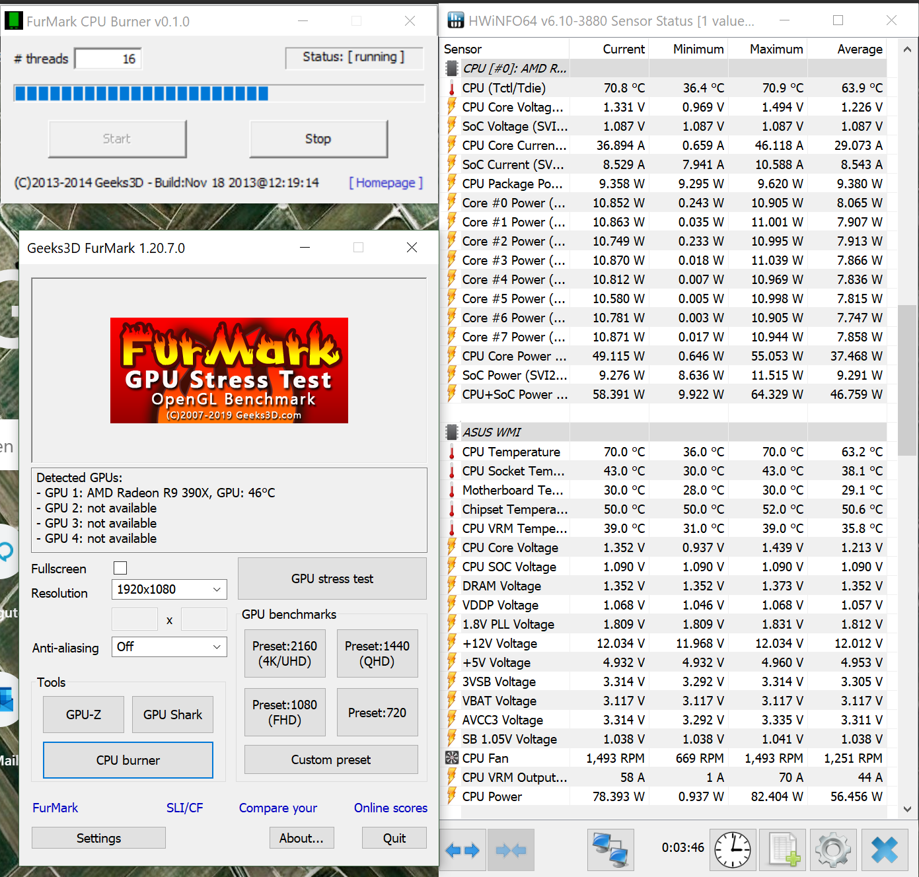The height and width of the screenshot is (877, 919).
Task: Open the Homepage link in CPU Burner
Action: (385, 183)
